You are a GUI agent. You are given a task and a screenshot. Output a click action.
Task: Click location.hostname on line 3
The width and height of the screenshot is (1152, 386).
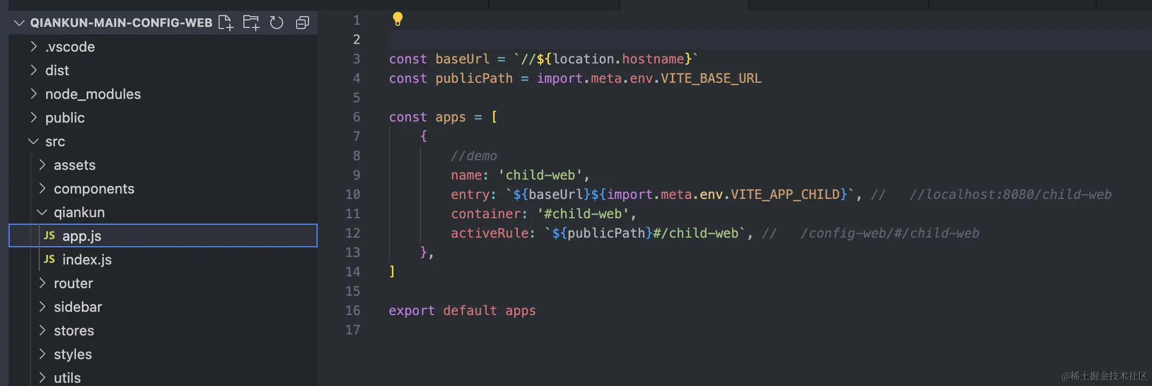619,59
